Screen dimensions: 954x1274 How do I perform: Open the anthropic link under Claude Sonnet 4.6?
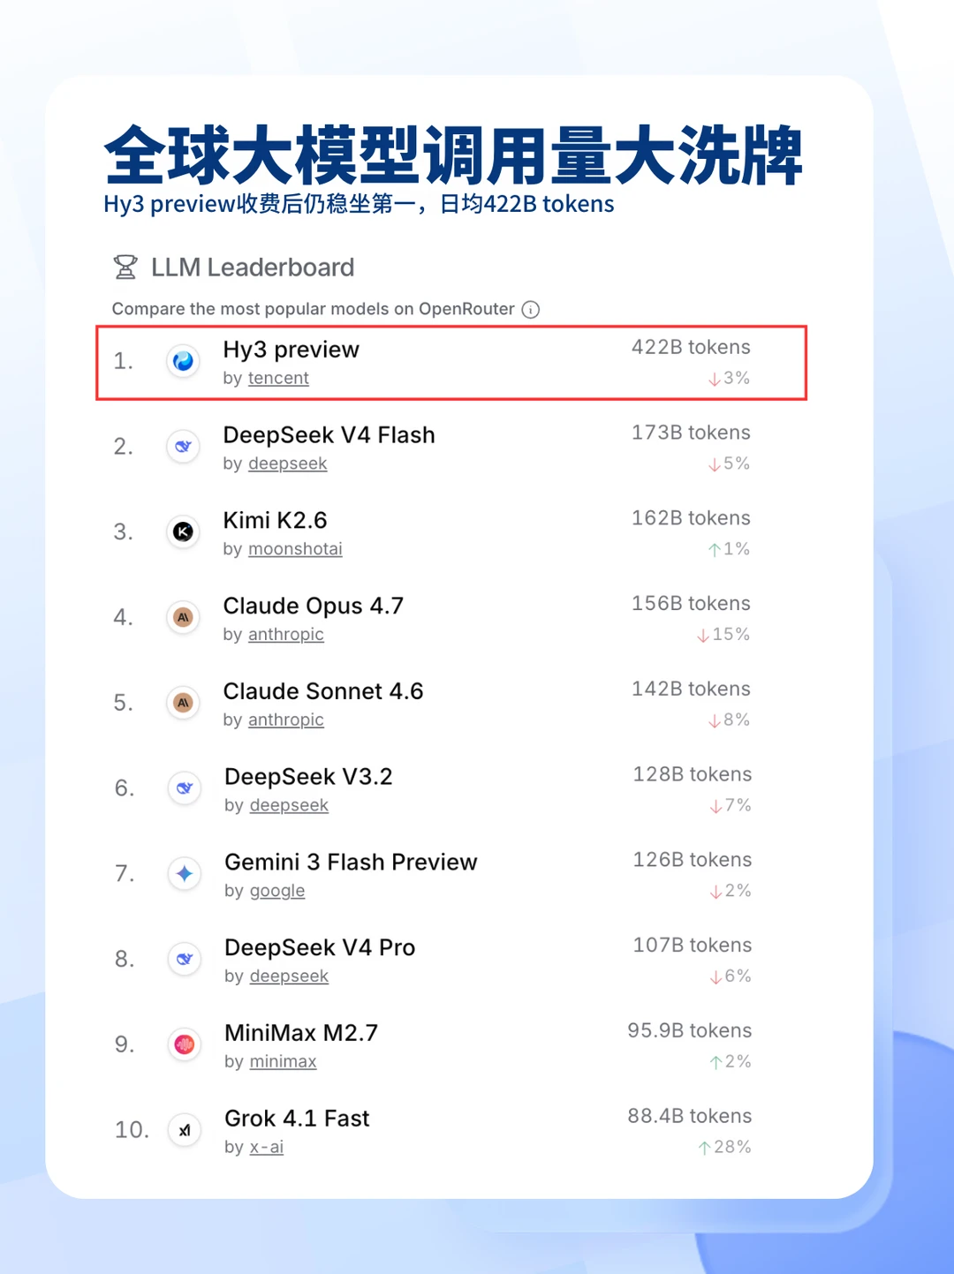coord(285,720)
